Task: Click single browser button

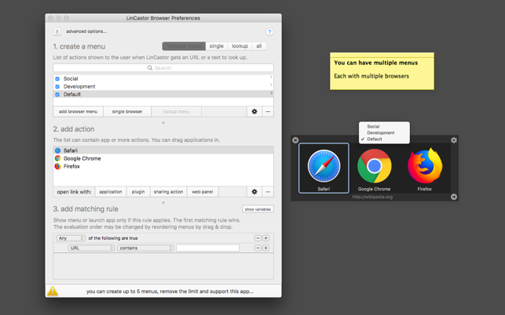Action: (127, 111)
